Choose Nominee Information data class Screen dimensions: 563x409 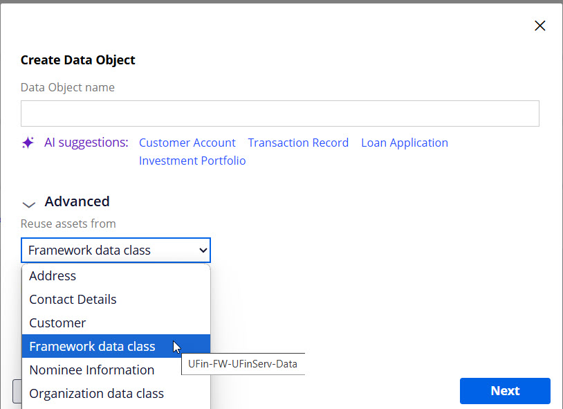point(91,370)
